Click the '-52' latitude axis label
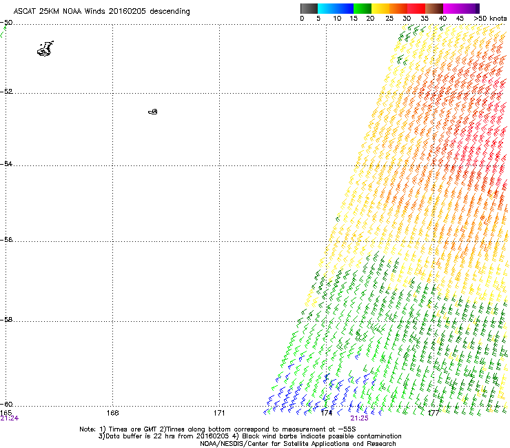The image size is (510, 448). point(6,92)
